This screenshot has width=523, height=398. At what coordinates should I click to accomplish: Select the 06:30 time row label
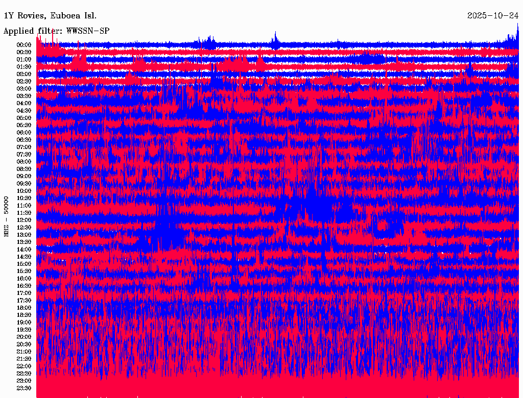24,140
